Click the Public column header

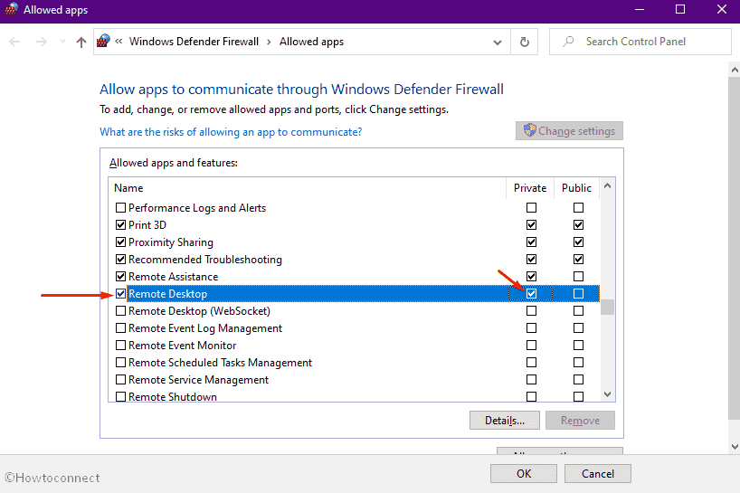[576, 188]
